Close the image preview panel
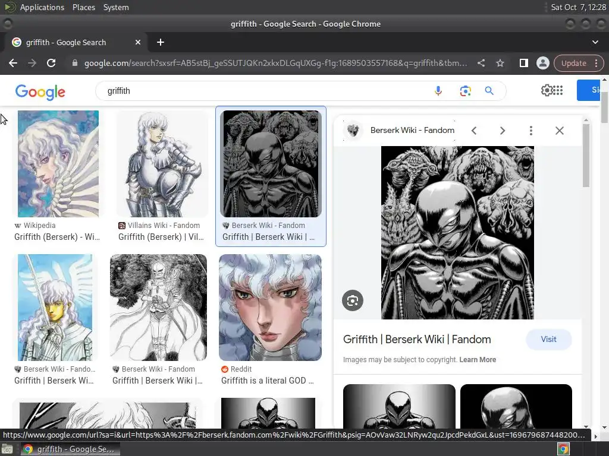 tap(559, 131)
